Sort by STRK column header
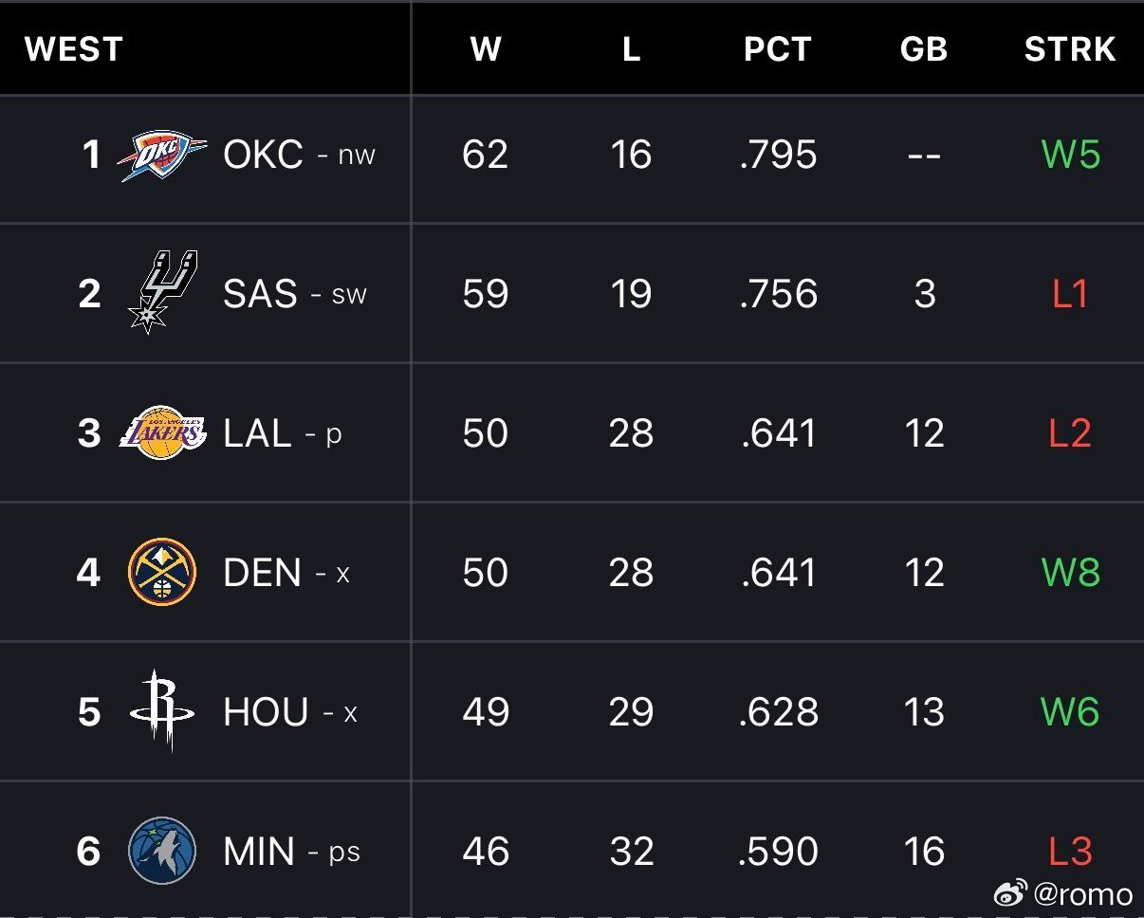 (x=1070, y=49)
